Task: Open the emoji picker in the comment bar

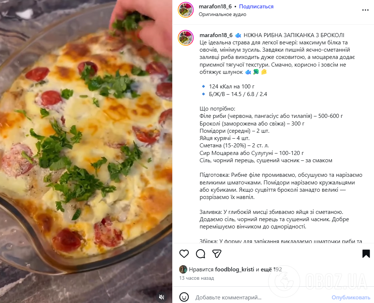Action: (x=184, y=298)
